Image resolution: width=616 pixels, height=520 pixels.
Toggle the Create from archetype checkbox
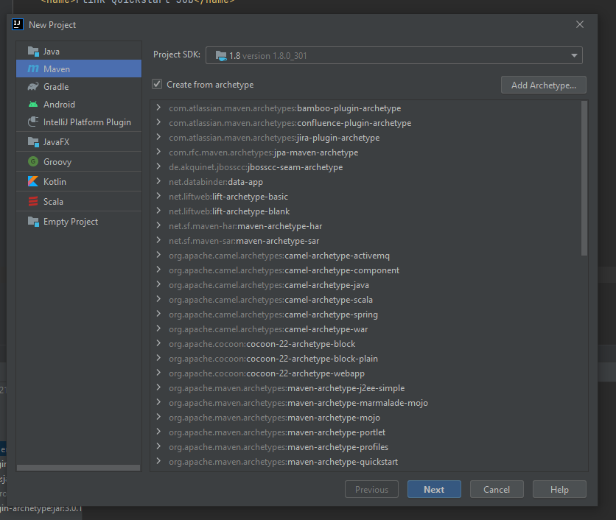pyautogui.click(x=157, y=84)
